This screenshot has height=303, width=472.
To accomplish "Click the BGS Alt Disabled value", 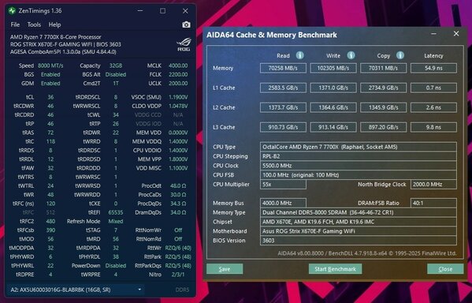I will 116,74.
